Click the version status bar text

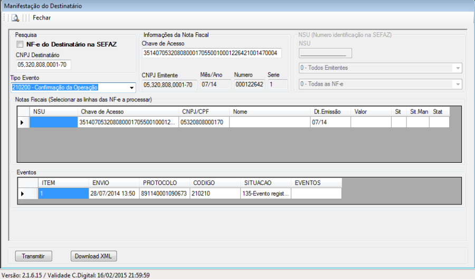click(75, 275)
